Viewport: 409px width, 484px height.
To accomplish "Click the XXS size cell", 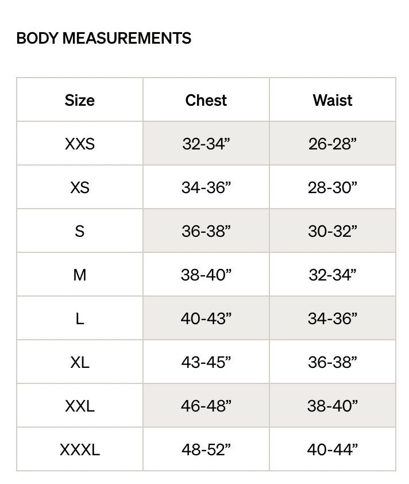I will coord(80,144).
